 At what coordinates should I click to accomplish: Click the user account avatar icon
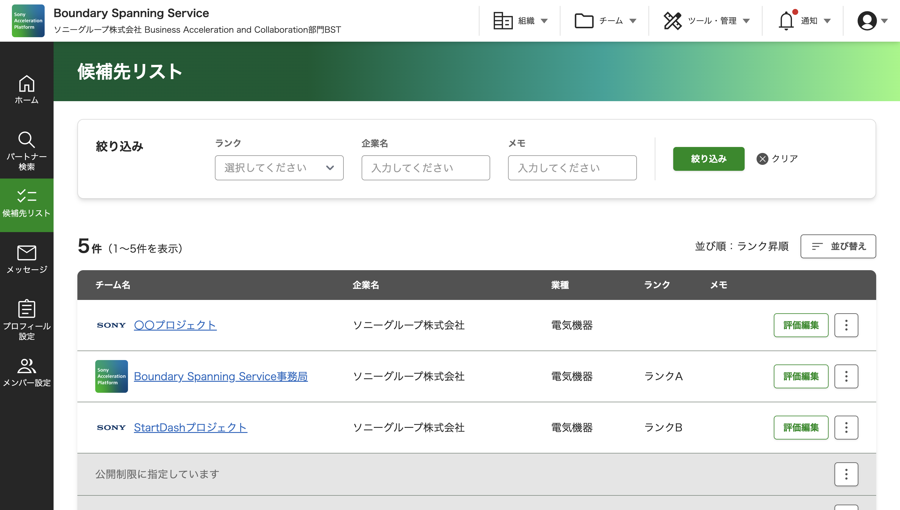pyautogui.click(x=867, y=21)
